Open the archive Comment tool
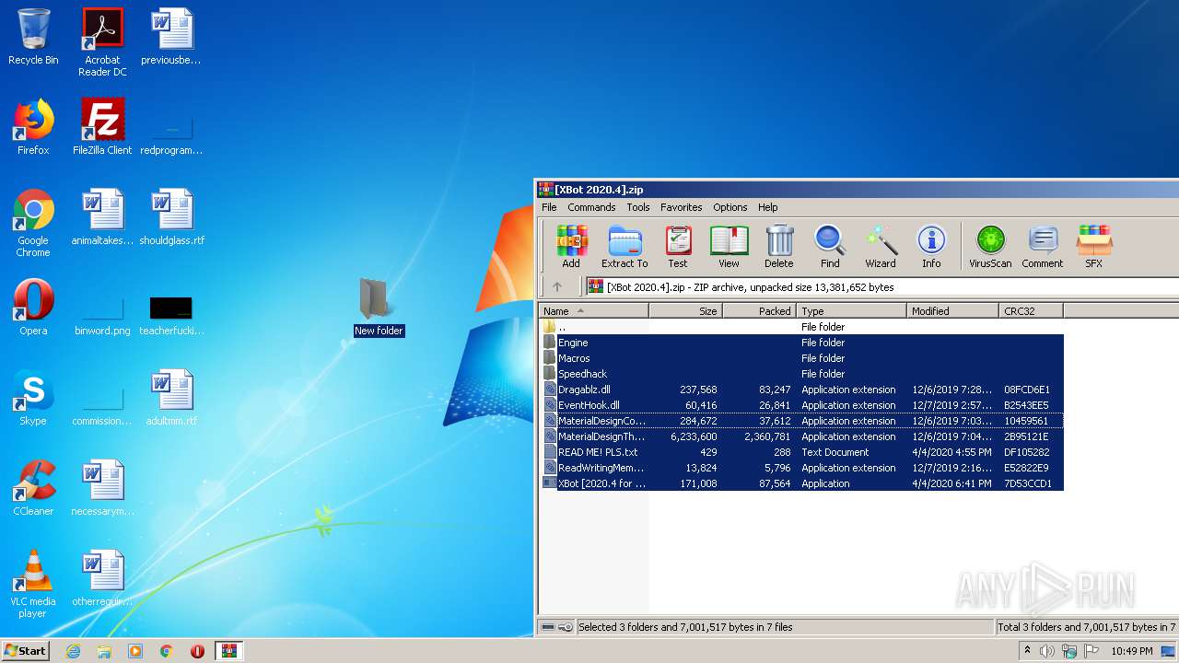This screenshot has height=663, width=1179. pyautogui.click(x=1042, y=247)
